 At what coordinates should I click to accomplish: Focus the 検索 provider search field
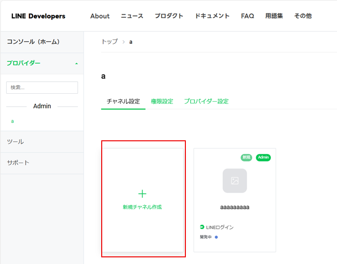pyautogui.click(x=42, y=88)
